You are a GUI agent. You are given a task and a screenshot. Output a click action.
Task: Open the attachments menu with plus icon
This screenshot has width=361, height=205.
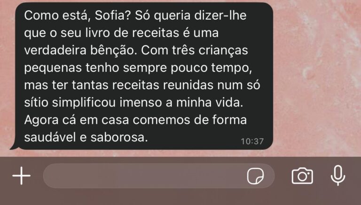(22, 176)
